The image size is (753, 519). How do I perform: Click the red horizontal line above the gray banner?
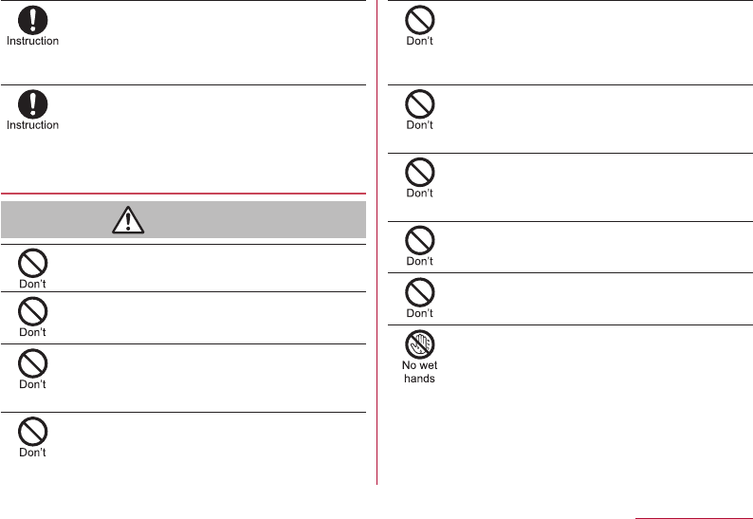[183, 194]
